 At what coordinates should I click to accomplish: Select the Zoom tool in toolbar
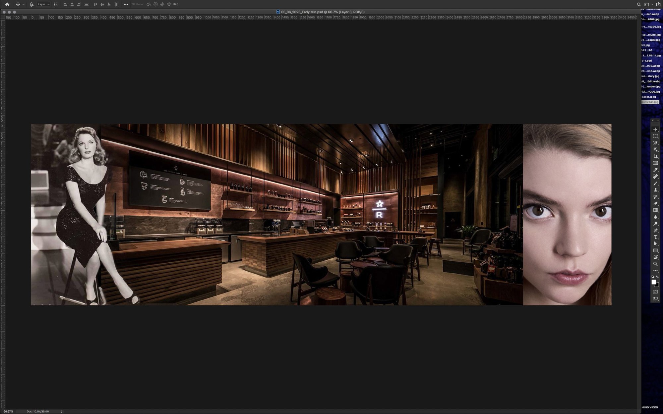tap(655, 264)
